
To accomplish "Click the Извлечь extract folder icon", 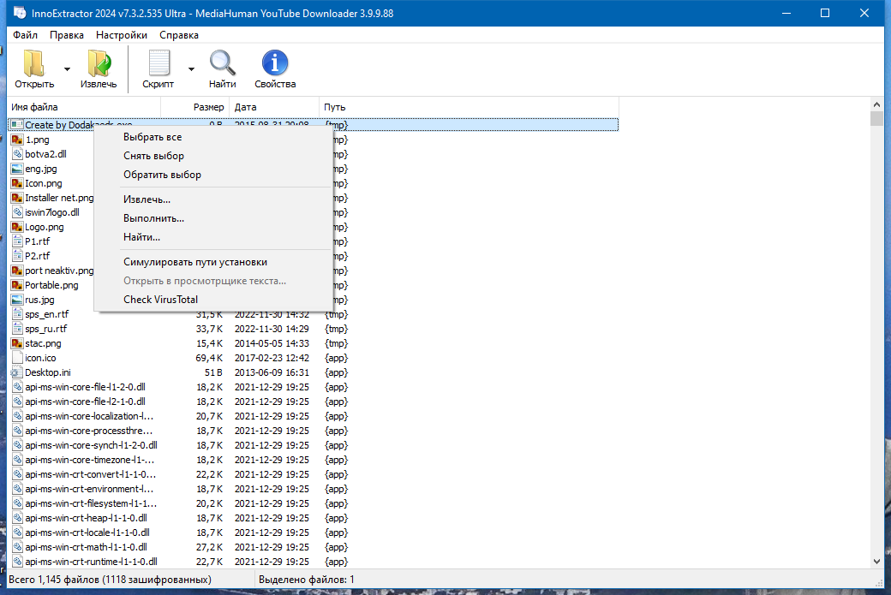I will coord(99,63).
